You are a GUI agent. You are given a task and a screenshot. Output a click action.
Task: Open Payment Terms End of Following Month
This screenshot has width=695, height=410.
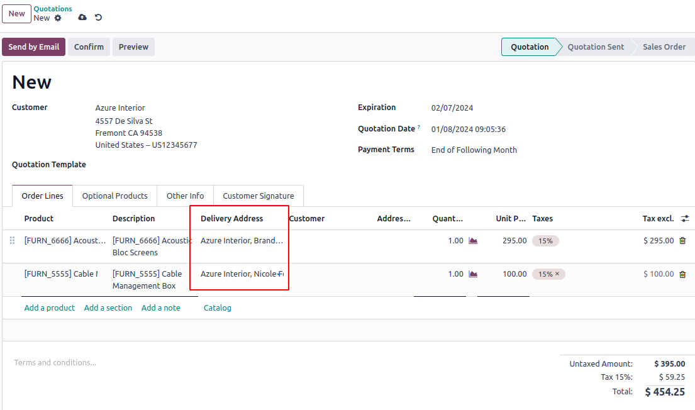click(474, 150)
